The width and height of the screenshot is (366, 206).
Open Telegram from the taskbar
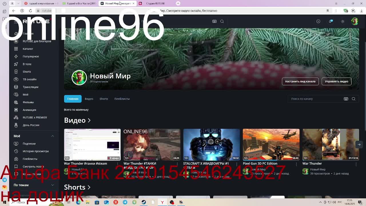pos(125,202)
